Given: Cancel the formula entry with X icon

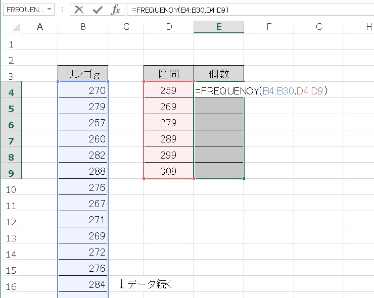Looking at the screenshot, I should (79, 10).
